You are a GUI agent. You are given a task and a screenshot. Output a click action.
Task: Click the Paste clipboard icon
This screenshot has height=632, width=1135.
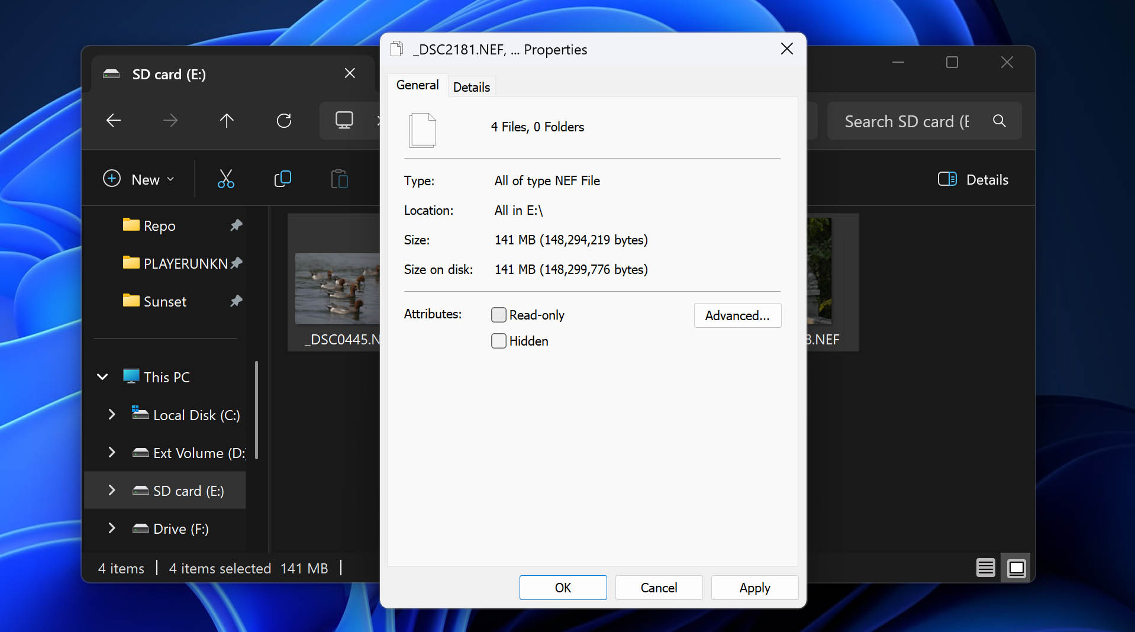click(339, 179)
